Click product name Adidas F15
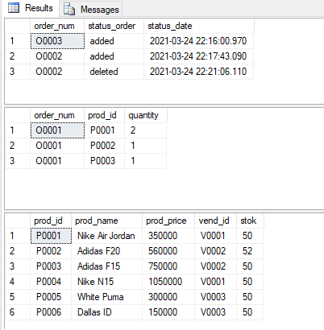This screenshot has height=330, width=324. coord(106,266)
